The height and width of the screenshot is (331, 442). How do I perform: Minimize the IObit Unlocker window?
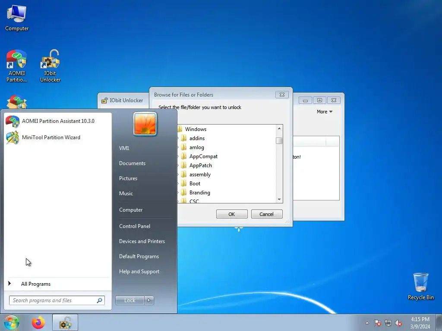click(305, 100)
